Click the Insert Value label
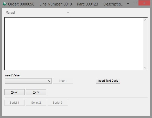This screenshot has width=152, height=118. point(12,75)
